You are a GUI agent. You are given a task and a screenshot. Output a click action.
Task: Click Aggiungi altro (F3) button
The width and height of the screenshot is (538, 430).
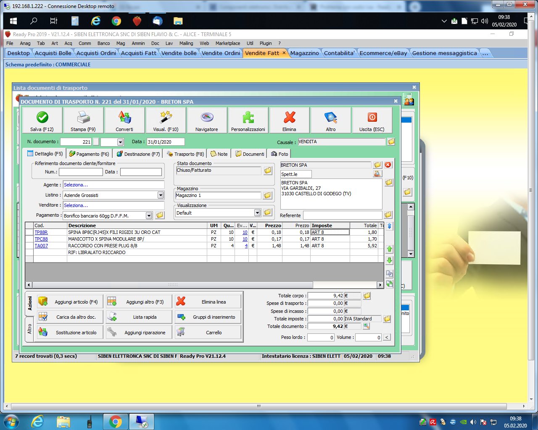138,302
